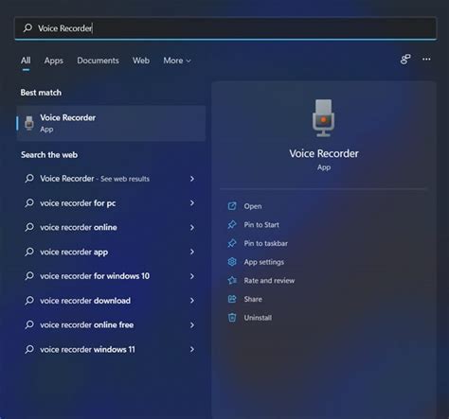
Task: Open the three-dot options menu
Action: tap(426, 59)
